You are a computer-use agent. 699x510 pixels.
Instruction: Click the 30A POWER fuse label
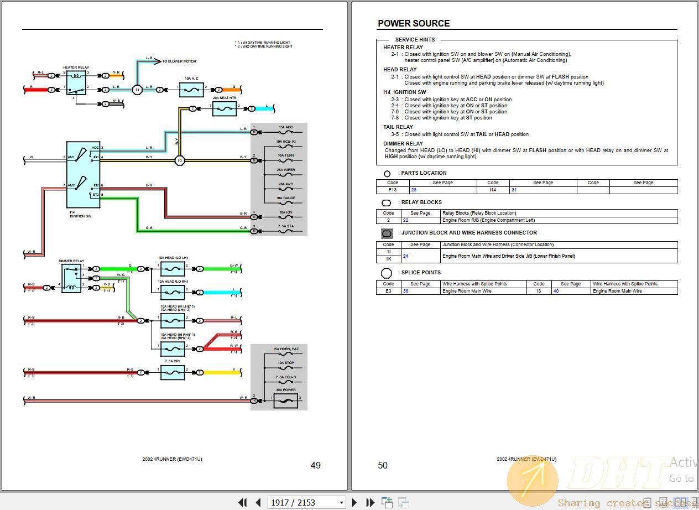pyautogui.click(x=286, y=390)
